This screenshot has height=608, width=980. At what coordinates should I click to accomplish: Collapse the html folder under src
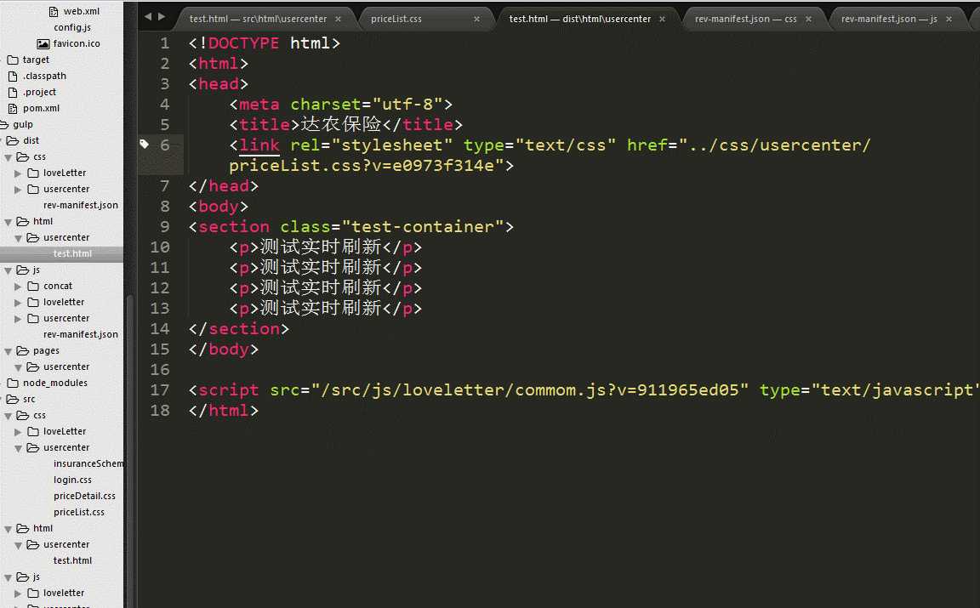[x=9, y=529]
